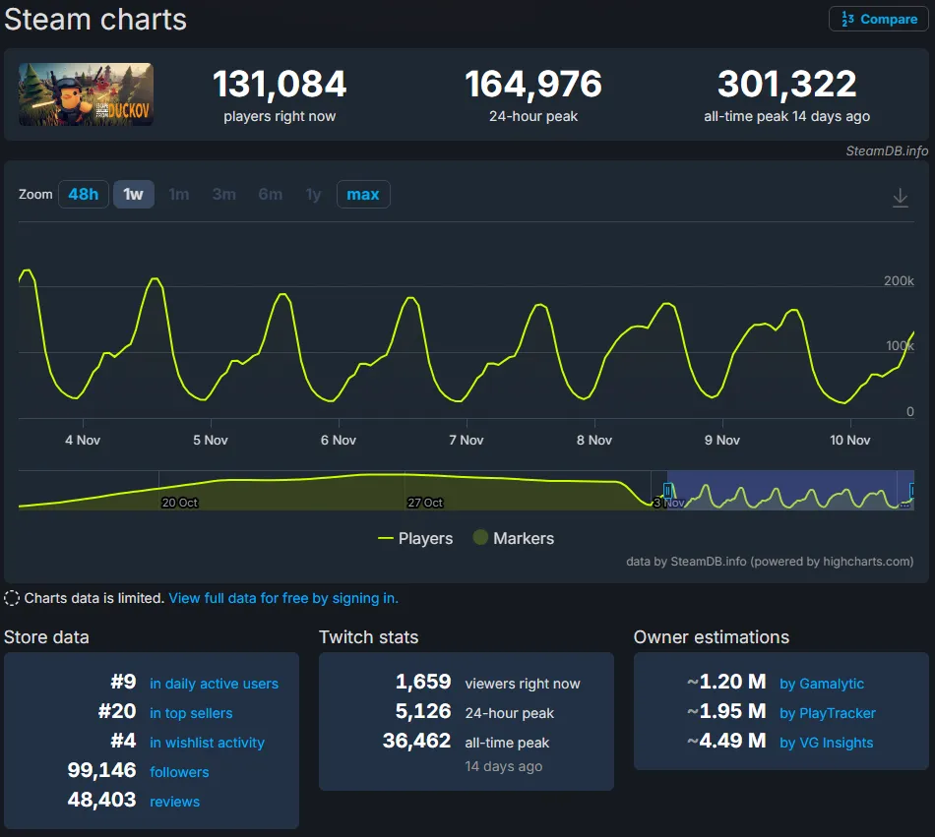Switch chart zoom to max
935x837 pixels.
coord(362,195)
